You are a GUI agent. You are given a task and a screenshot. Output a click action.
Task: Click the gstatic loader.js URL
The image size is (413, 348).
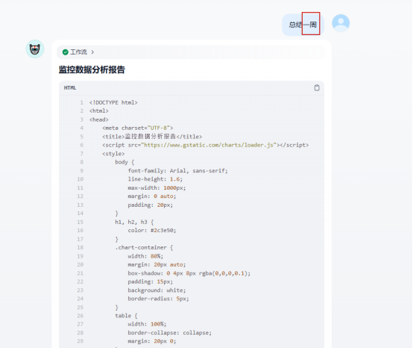click(x=208, y=145)
